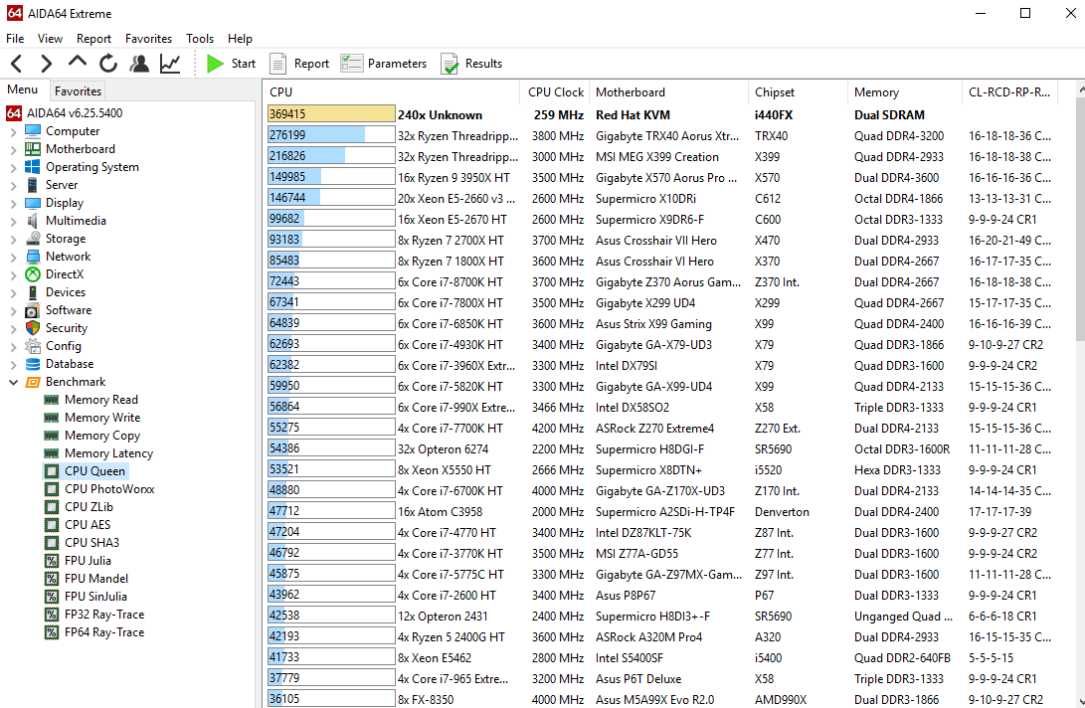Select the FP64 Ray-Trace benchmark
This screenshot has width=1085, height=708.
click(104, 632)
